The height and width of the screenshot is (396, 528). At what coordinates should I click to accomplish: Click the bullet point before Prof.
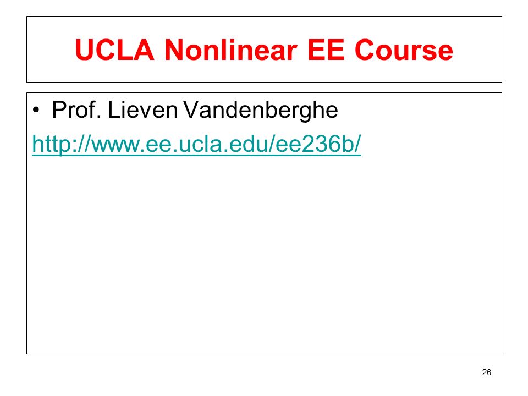[36, 111]
